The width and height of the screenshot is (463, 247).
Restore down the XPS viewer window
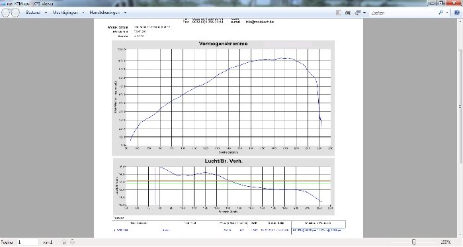[x=441, y=3]
